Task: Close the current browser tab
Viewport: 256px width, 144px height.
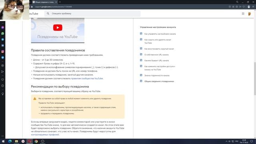Action: click(x=56, y=2)
